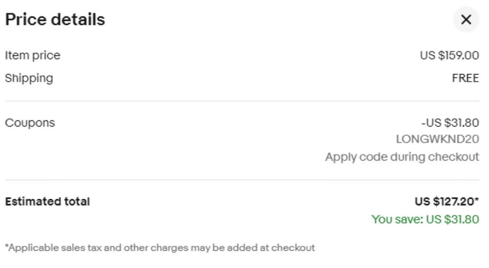Click the FREE shipping value
The image size is (489, 268).
(x=465, y=78)
